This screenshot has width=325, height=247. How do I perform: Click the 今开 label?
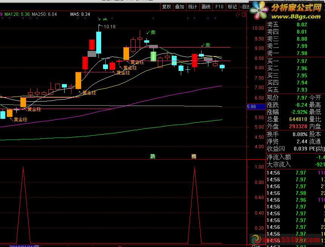(x=315, y=98)
